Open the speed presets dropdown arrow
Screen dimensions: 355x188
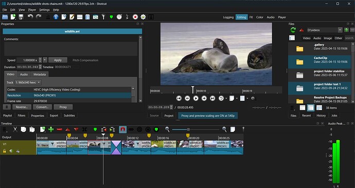point(45,60)
